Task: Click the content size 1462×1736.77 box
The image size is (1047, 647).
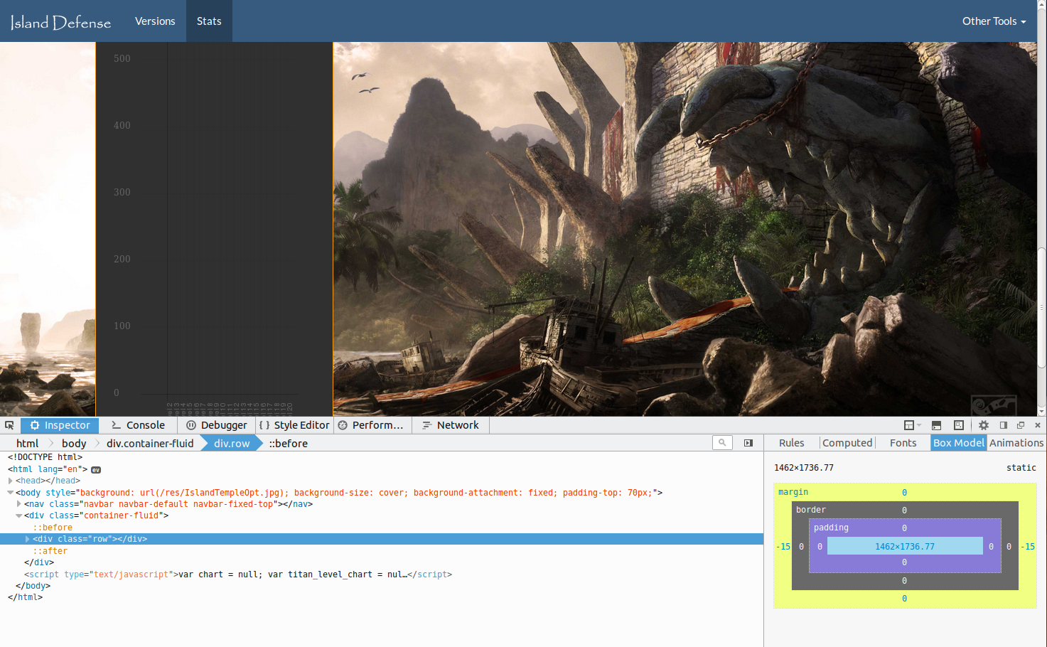Action: (905, 546)
